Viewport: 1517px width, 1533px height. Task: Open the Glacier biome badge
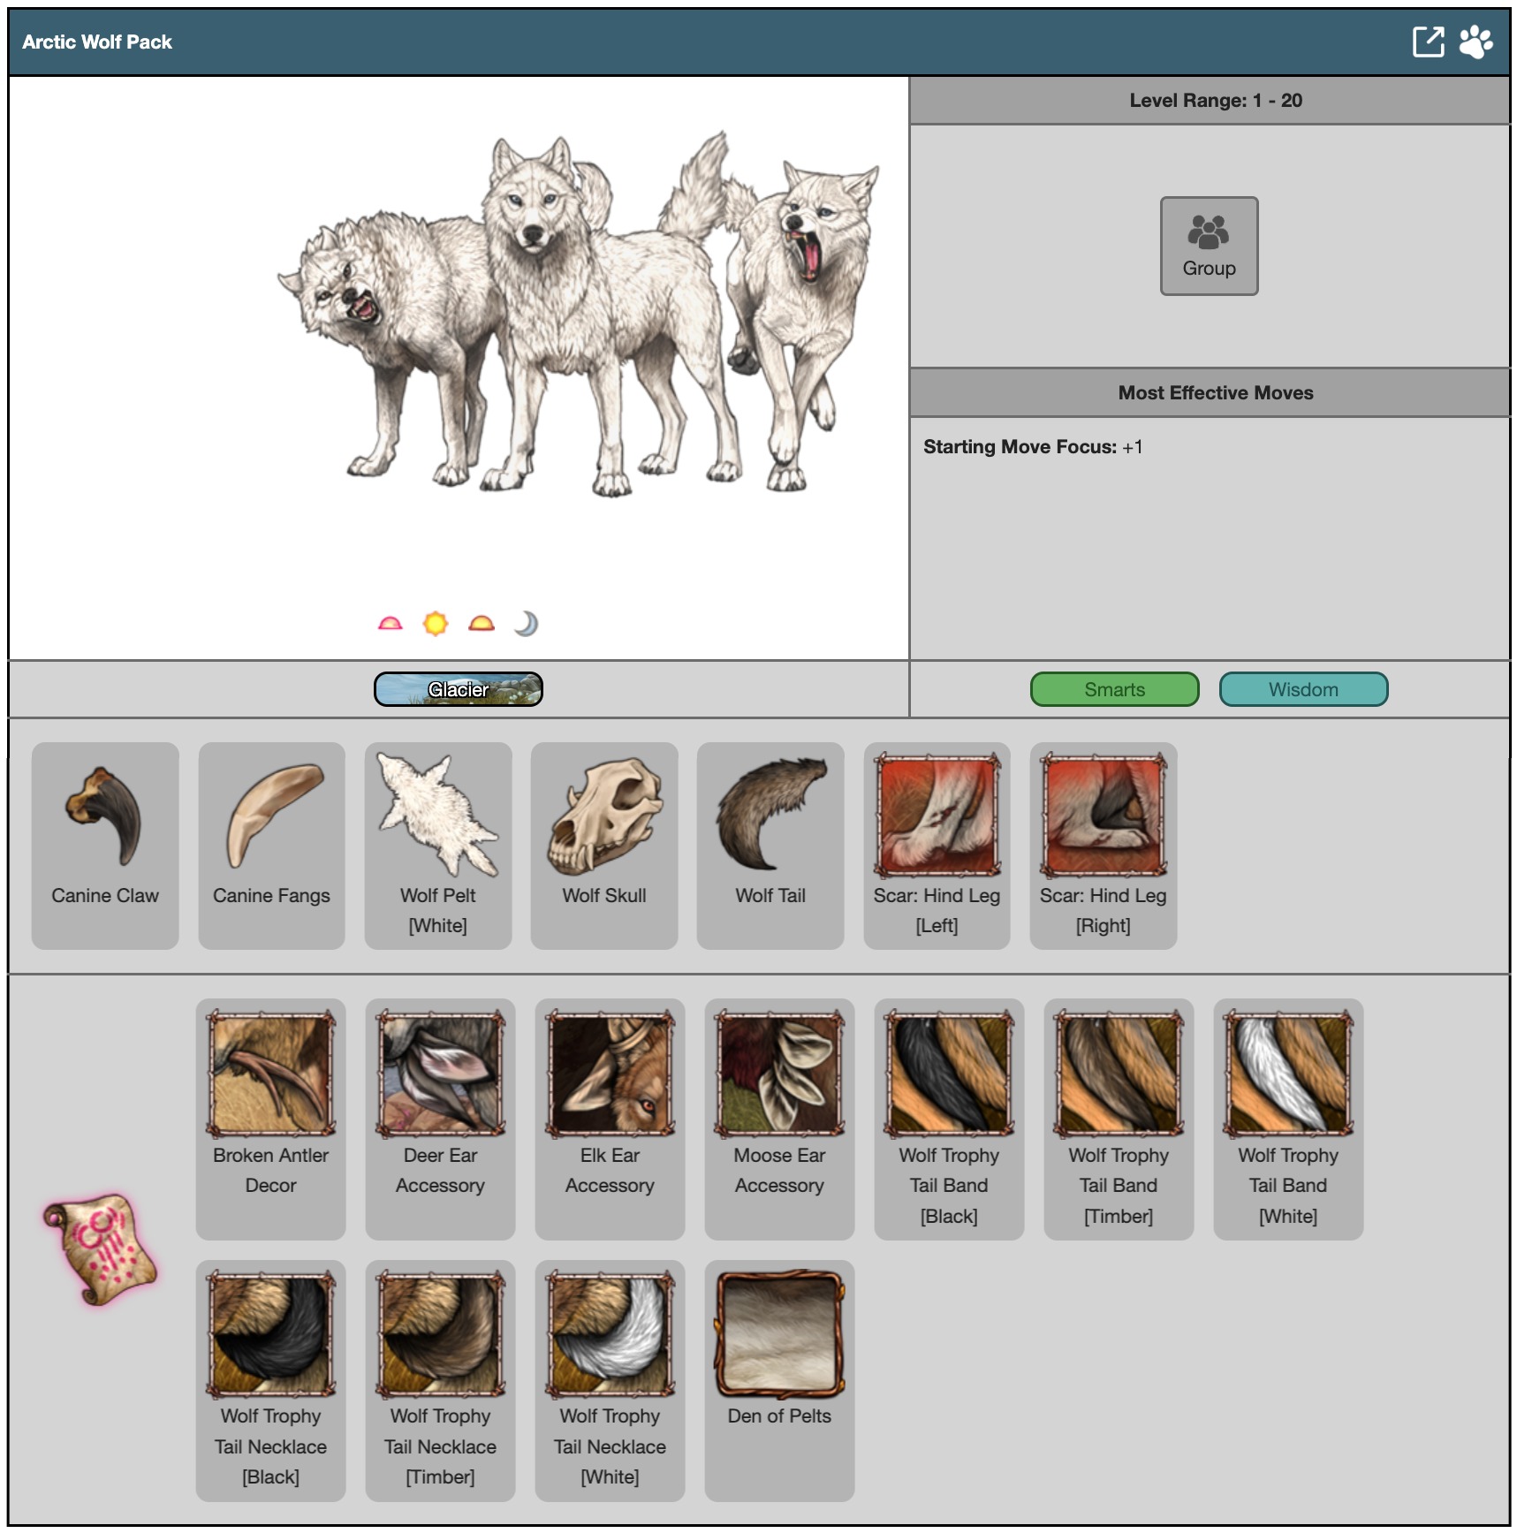pyautogui.click(x=458, y=689)
